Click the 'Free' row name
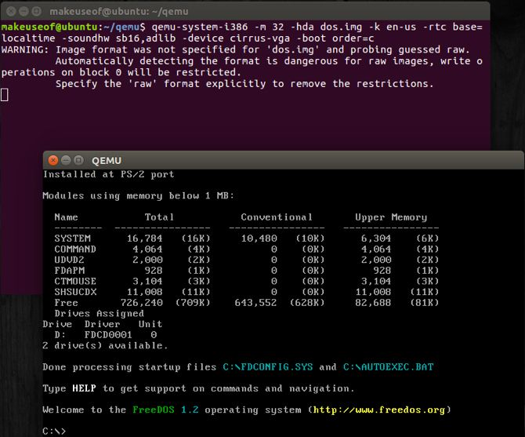Image resolution: width=525 pixels, height=437 pixels. [67, 303]
